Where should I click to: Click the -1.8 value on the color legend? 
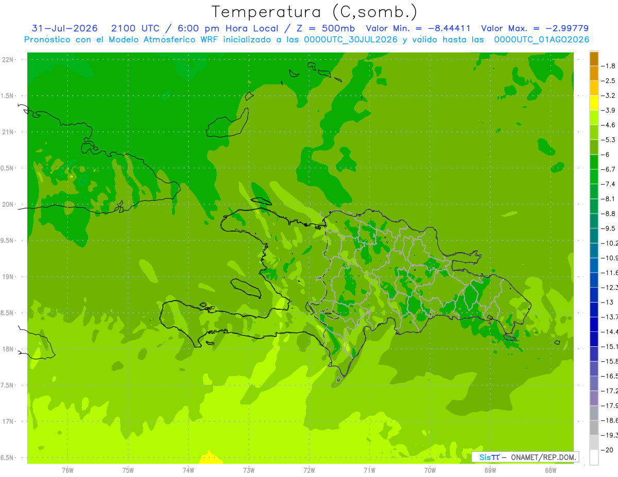609,66
